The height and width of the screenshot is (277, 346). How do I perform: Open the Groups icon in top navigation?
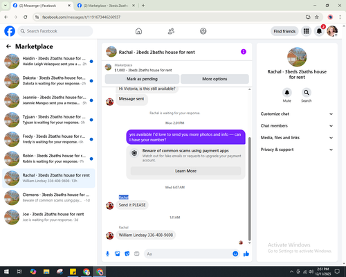[203, 31]
